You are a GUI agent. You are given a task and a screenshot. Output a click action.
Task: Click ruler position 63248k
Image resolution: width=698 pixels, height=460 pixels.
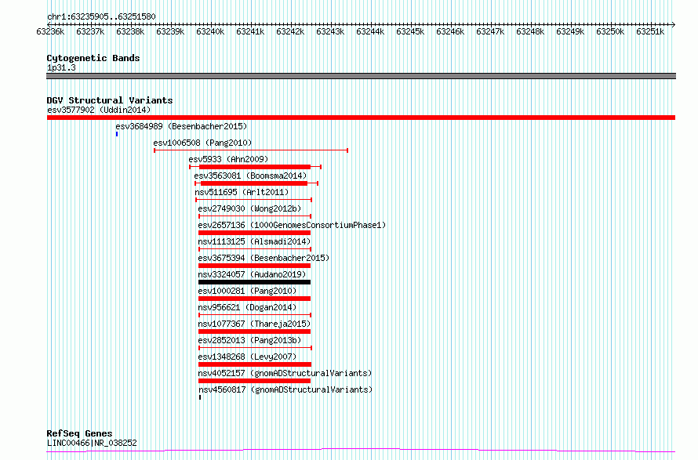coord(530,31)
